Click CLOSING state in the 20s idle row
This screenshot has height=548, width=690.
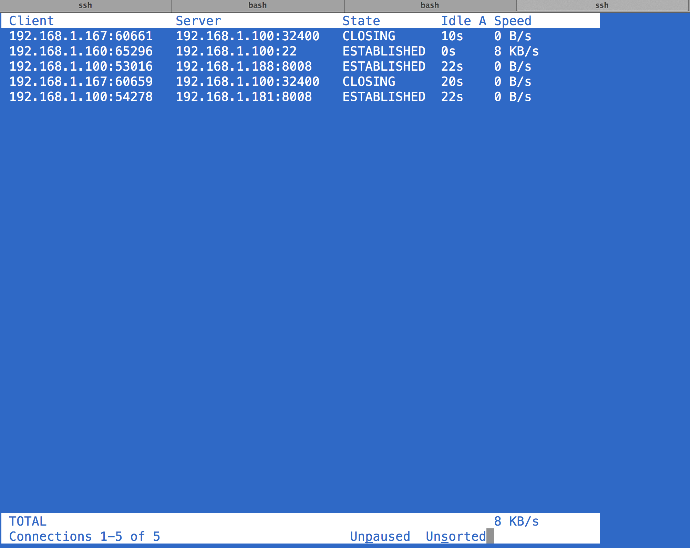(x=369, y=81)
